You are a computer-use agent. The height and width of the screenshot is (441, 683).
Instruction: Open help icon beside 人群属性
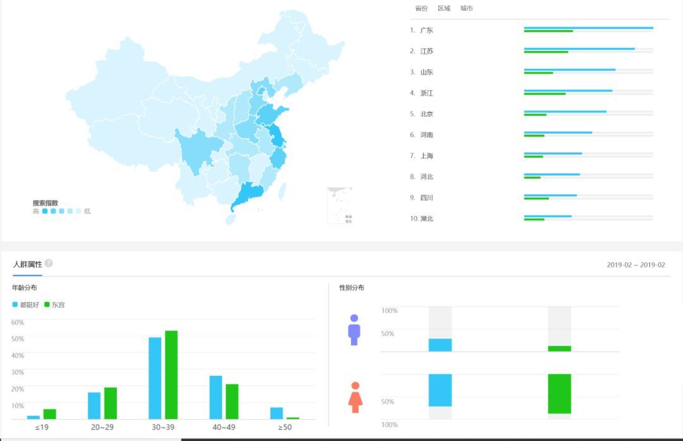click(x=49, y=263)
